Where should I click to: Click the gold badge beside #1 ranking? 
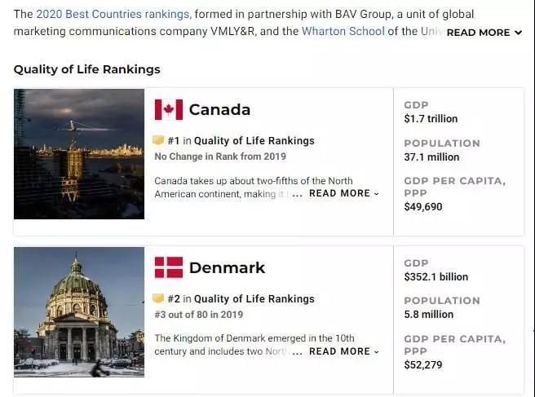(x=158, y=140)
